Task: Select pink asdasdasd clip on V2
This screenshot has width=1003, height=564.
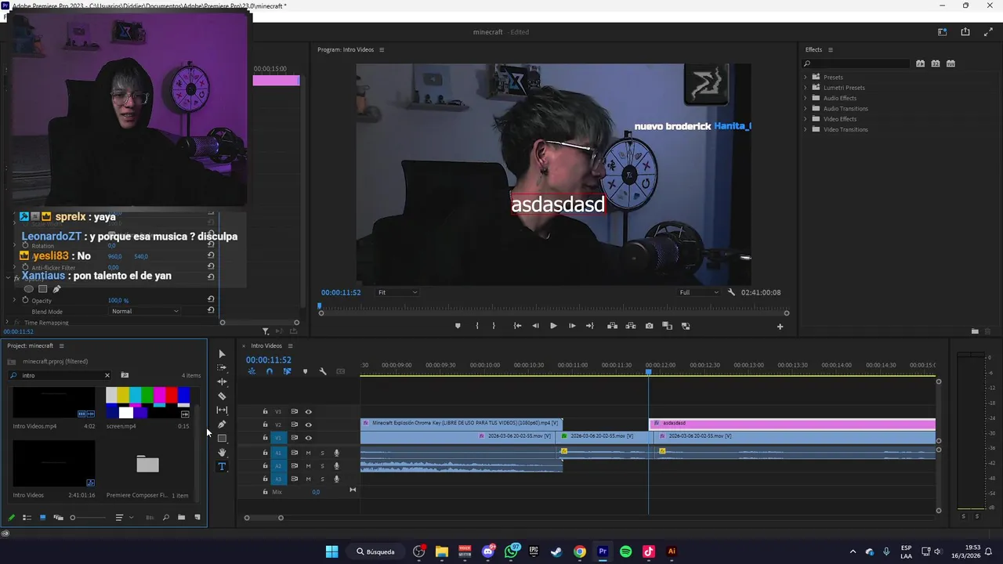Action: click(x=792, y=424)
